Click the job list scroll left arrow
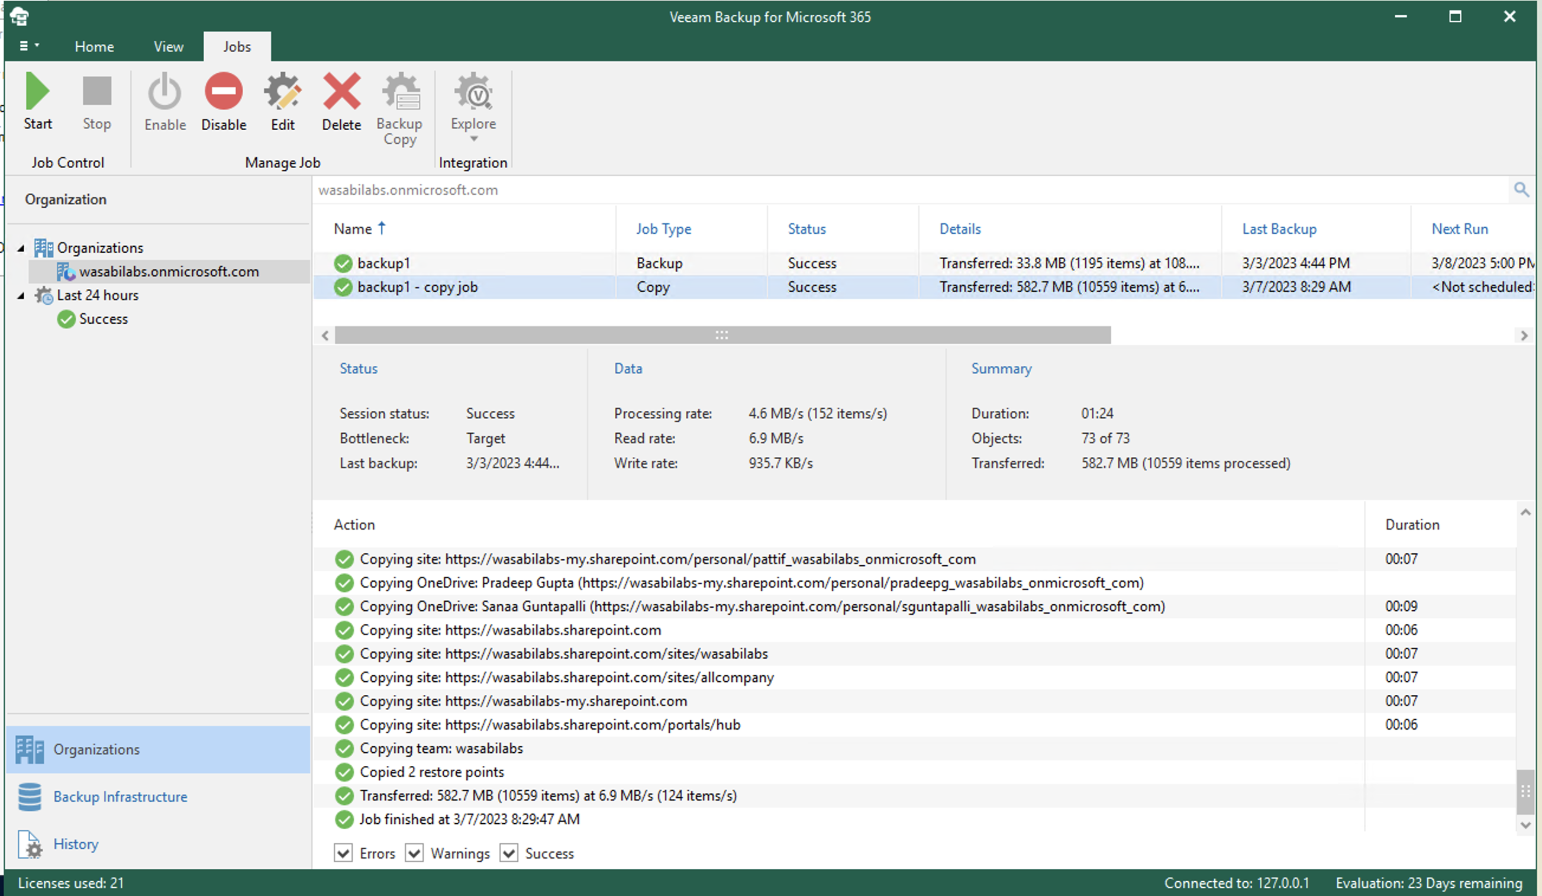The height and width of the screenshot is (896, 1542). (325, 336)
